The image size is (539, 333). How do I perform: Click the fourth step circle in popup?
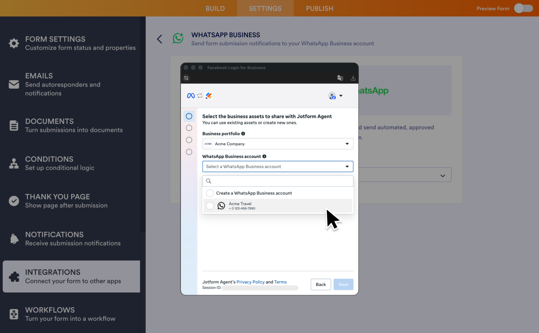pos(189,152)
